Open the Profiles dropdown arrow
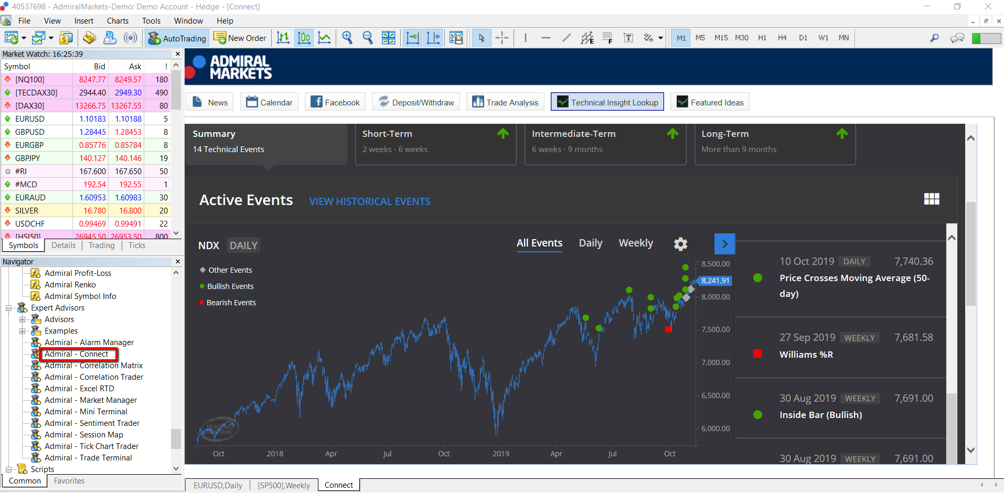The height and width of the screenshot is (493, 1004). click(51, 38)
